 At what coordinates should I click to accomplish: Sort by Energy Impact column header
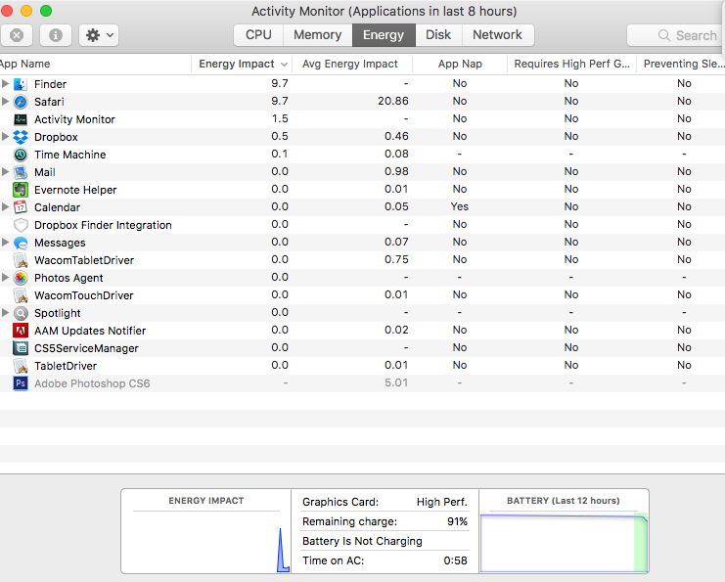(x=242, y=64)
